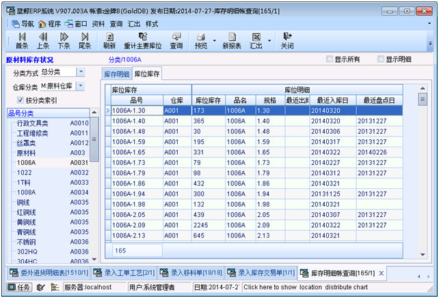
Task: Click 任务 button in status bar
Action: coord(19,287)
